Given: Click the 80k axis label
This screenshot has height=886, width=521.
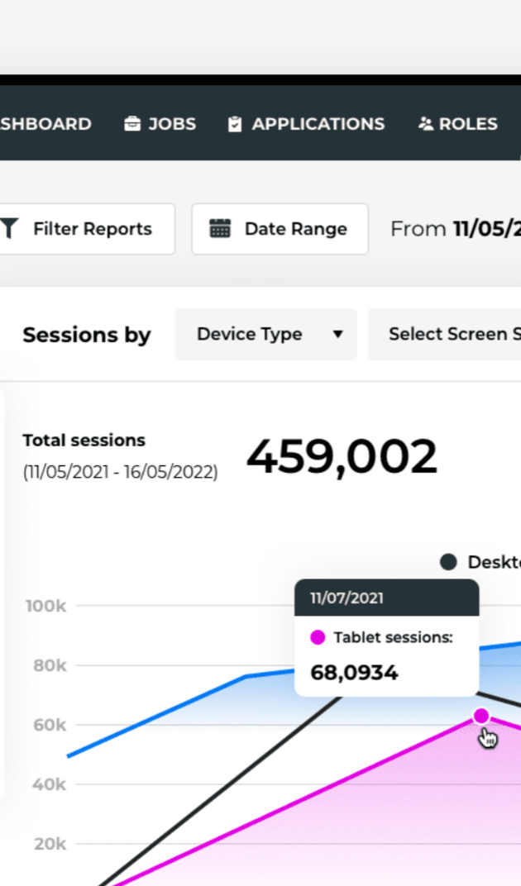Looking at the screenshot, I should point(50,665).
